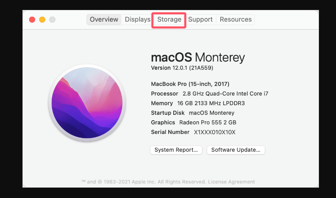Click the Graphics label
This screenshot has height=198, width=336.
click(x=163, y=122)
